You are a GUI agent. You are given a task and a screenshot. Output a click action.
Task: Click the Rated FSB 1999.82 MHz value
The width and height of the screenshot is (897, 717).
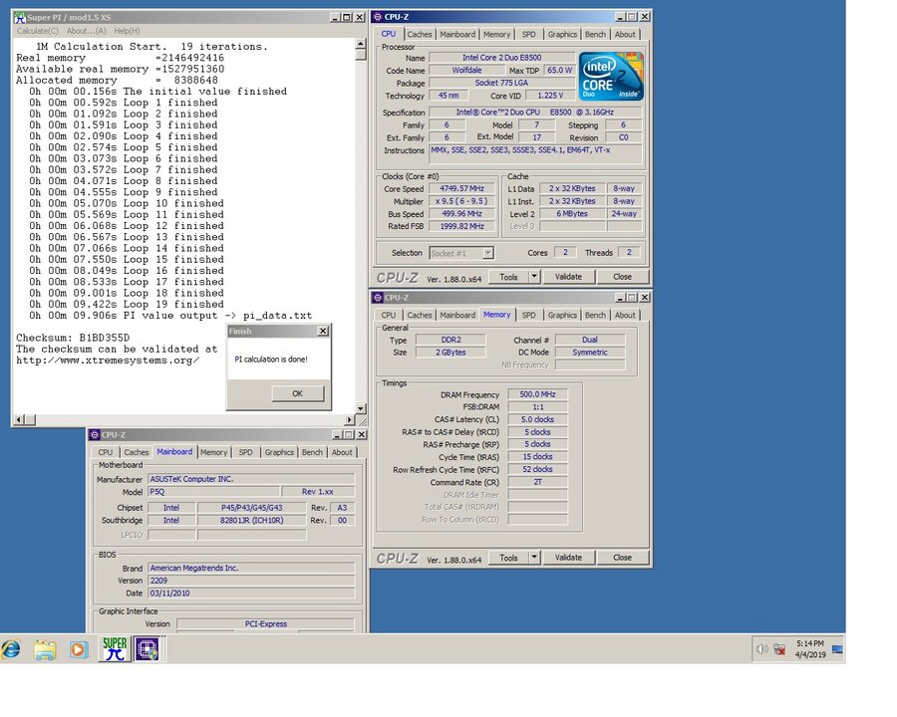(x=462, y=226)
